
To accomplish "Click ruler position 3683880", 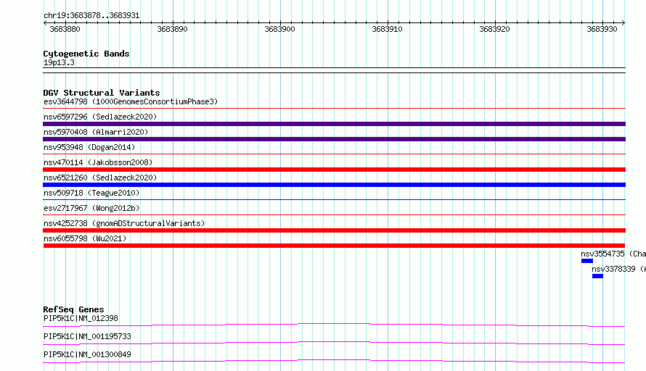I will click(65, 29).
